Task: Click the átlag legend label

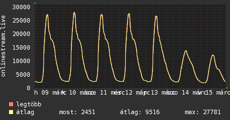Action: pos(25,112)
